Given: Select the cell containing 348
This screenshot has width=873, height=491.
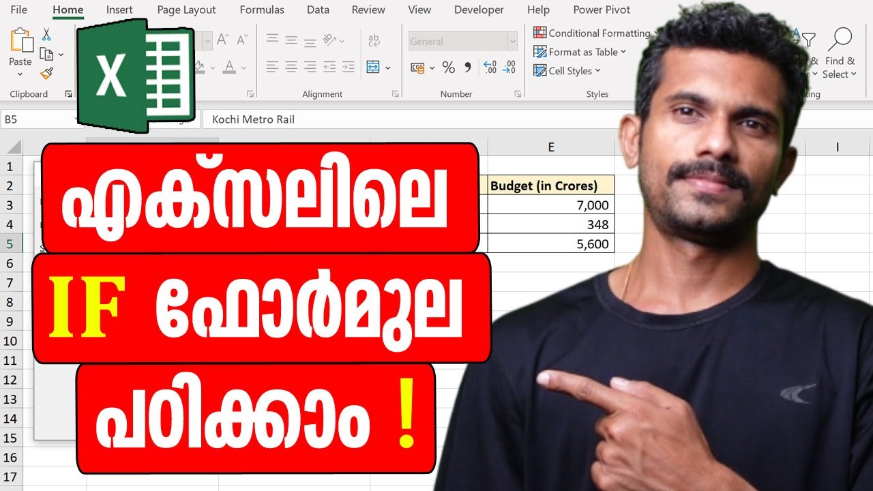Looking at the screenshot, I should point(551,224).
